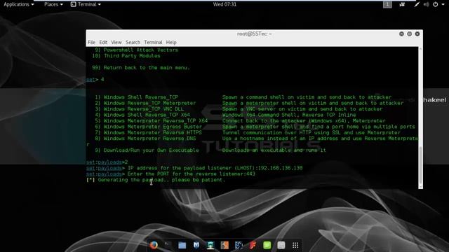The width and height of the screenshot is (449, 252).
Task: Open the View menu of the terminal
Action: click(x=116, y=42)
